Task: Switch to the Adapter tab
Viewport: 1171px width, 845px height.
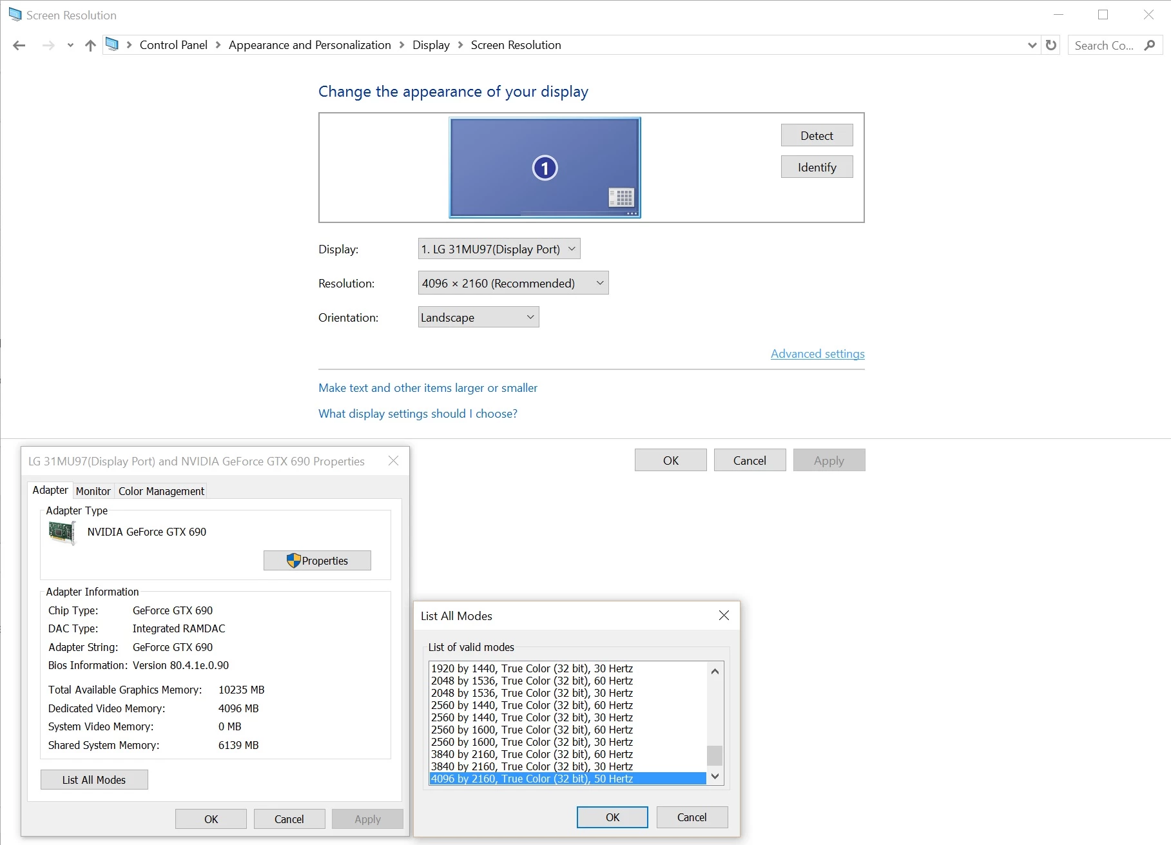Action: 50,490
